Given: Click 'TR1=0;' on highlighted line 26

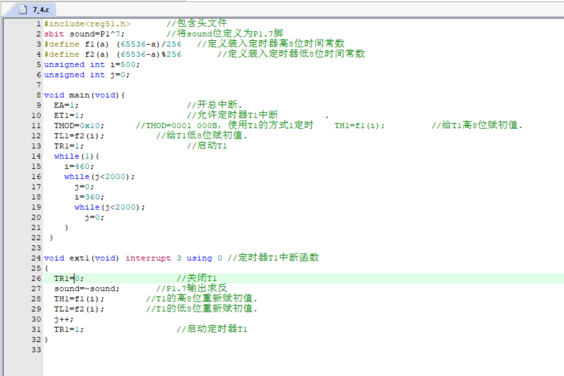Looking at the screenshot, I should [69, 278].
